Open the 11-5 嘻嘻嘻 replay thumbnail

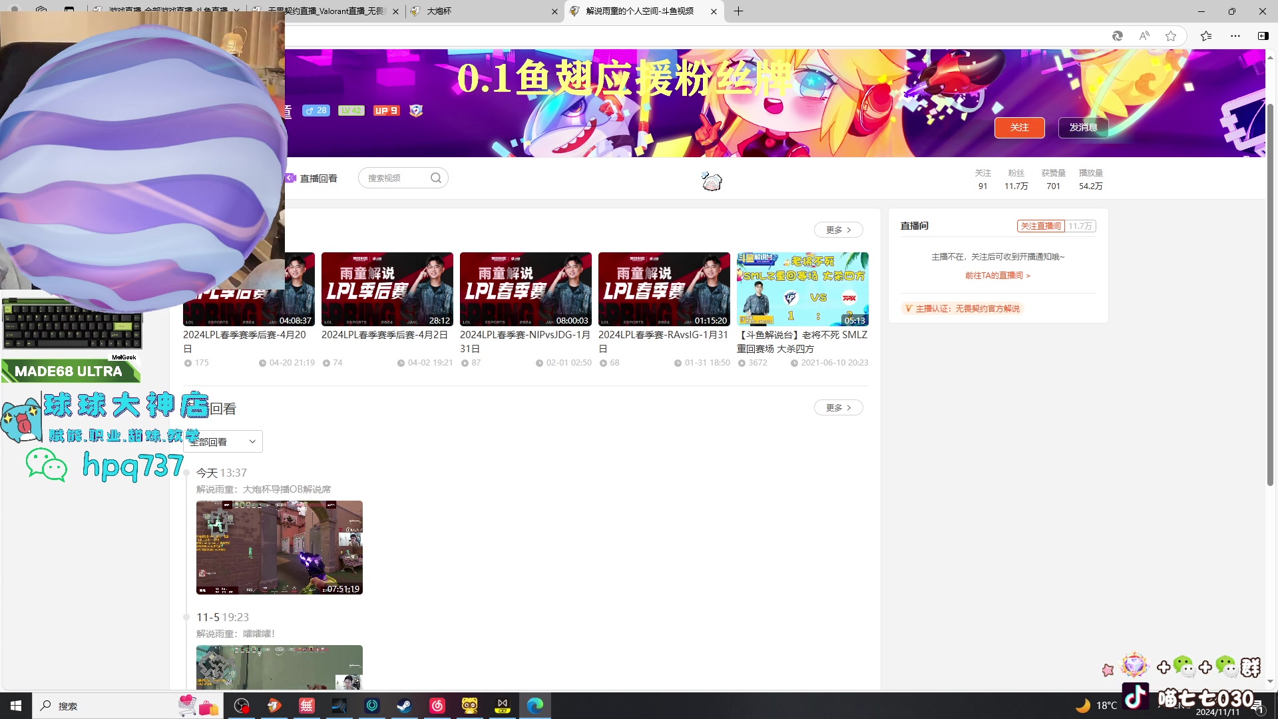pyautogui.click(x=280, y=667)
